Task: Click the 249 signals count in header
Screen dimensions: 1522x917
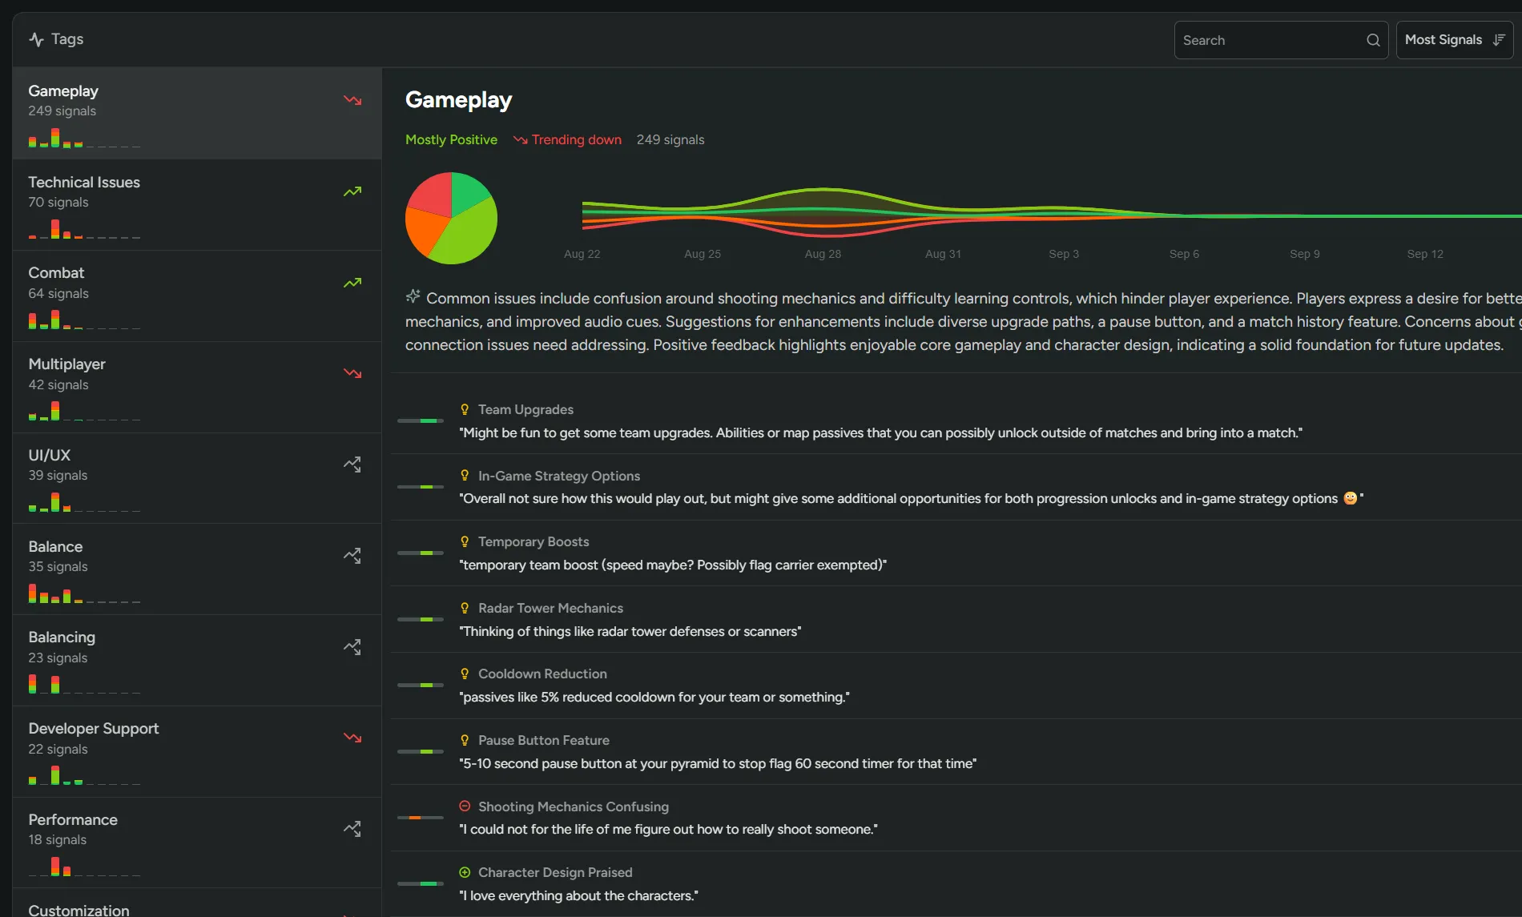Action: [x=670, y=139]
